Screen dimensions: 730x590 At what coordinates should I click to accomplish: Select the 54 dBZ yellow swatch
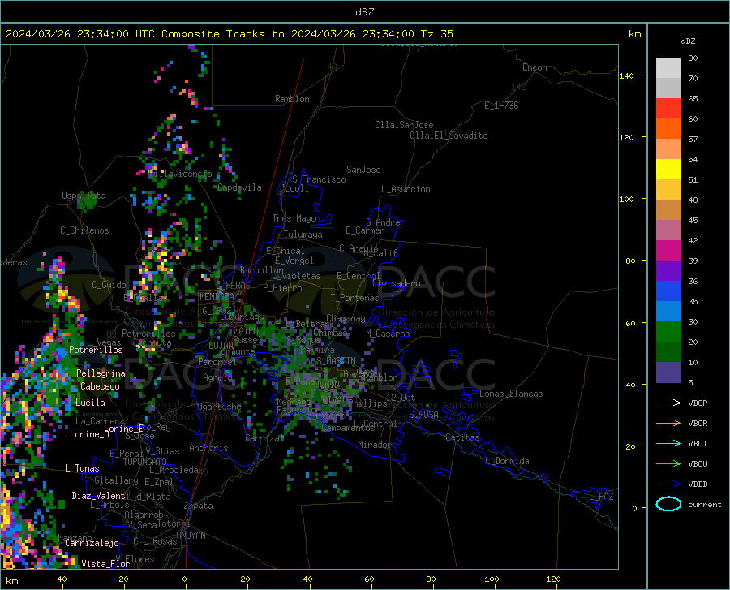tap(668, 170)
